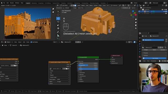Viewport: 168px width, 94px height.
Task: Open image file folder icon in texture node
Action: pos(67,69)
